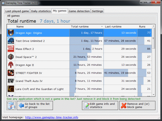Click the Grand Theft Auto IV icon
The height and width of the screenshot is (121, 162).
click(x=11, y=81)
